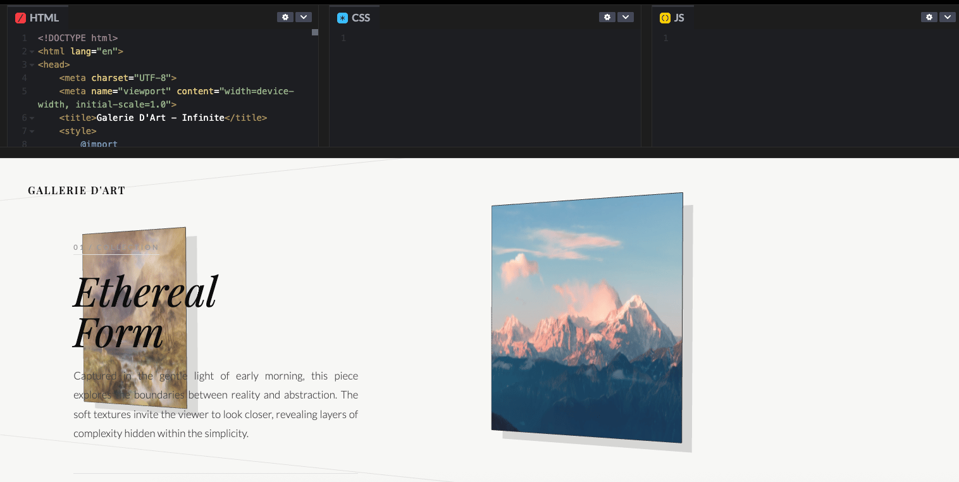Image resolution: width=959 pixels, height=482 pixels.
Task: Click the yellow JS panel icon
Action: point(665,18)
